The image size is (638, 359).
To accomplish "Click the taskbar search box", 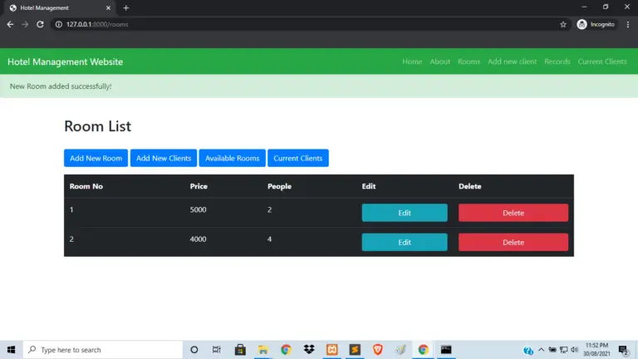I will click(102, 350).
